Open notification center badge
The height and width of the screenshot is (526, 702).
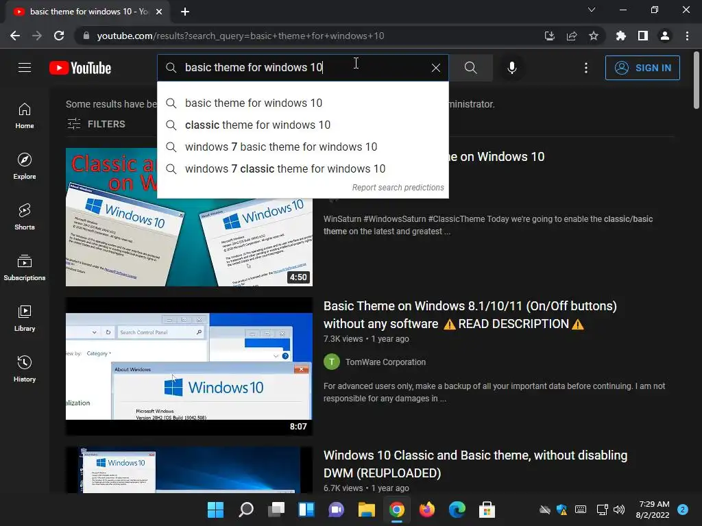click(x=683, y=510)
